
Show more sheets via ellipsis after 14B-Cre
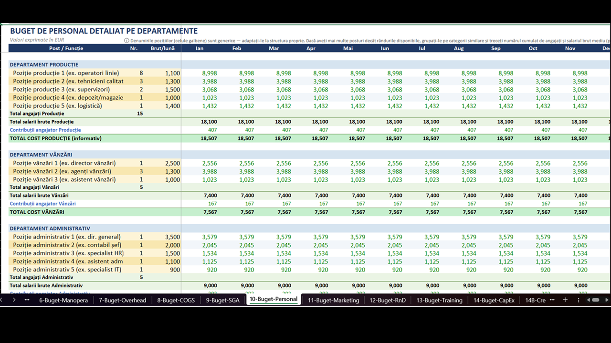pos(552,300)
